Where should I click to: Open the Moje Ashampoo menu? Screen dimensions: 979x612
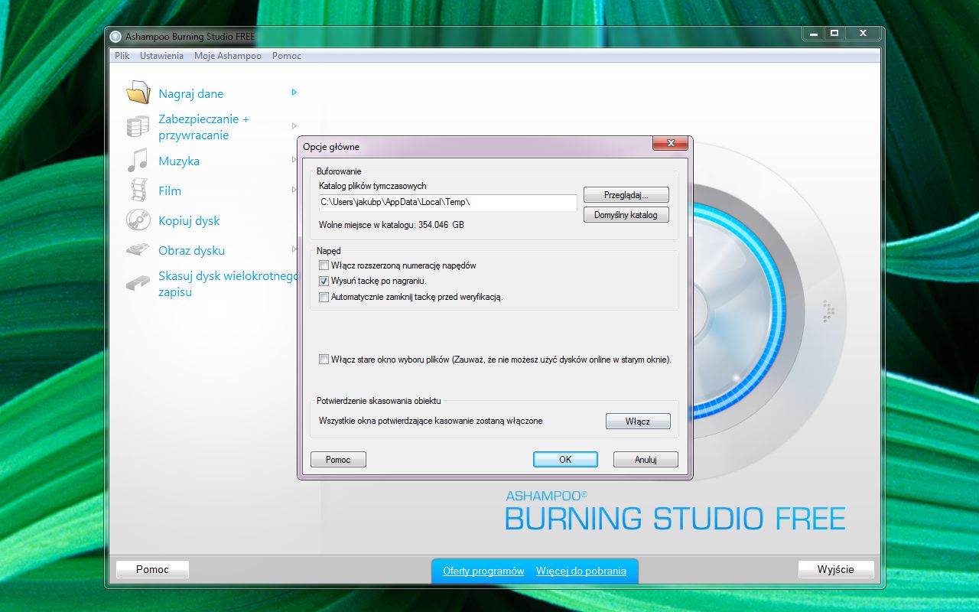[228, 56]
